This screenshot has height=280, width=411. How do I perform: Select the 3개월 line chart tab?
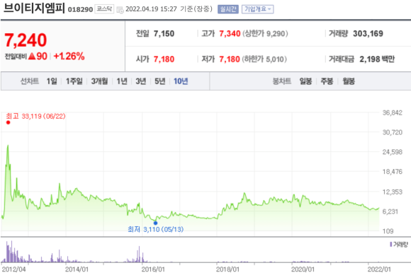pos(99,81)
